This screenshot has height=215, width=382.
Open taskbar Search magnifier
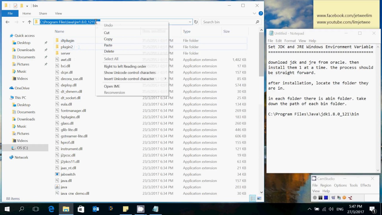[x=21, y=209]
